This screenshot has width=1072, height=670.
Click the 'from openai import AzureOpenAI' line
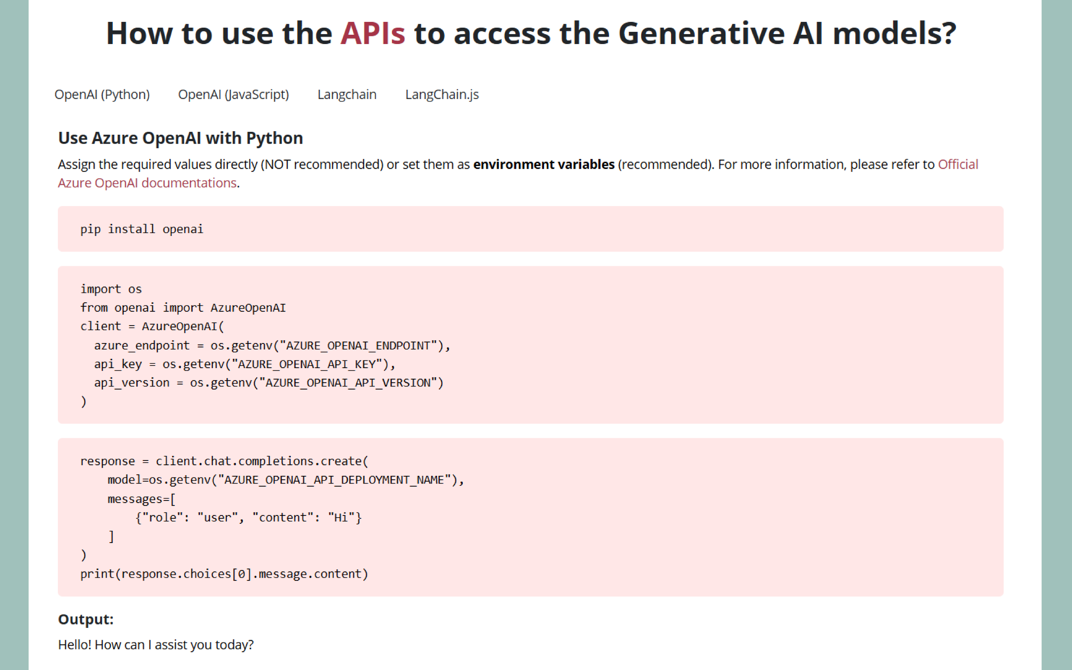(x=183, y=308)
